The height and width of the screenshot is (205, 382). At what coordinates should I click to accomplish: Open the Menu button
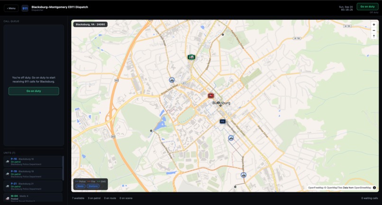[x=11, y=8]
